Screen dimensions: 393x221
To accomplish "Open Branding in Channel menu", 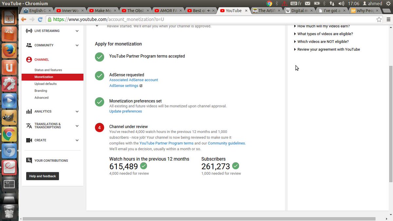I will click(41, 91).
